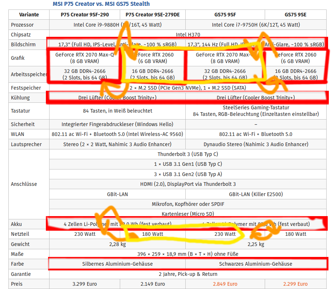Select the 'SteelSeries Gaming-Tastatur' cell
The width and height of the screenshot is (335, 289).
point(256,111)
